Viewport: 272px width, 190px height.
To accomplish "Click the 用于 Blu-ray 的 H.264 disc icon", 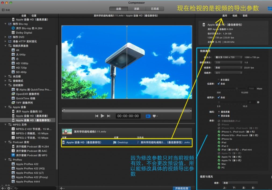I will [13, 28].
